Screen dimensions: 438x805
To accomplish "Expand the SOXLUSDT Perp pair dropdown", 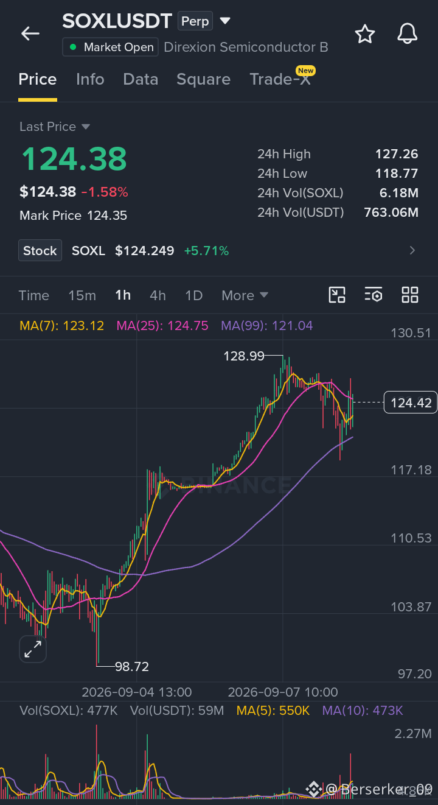I will [225, 21].
